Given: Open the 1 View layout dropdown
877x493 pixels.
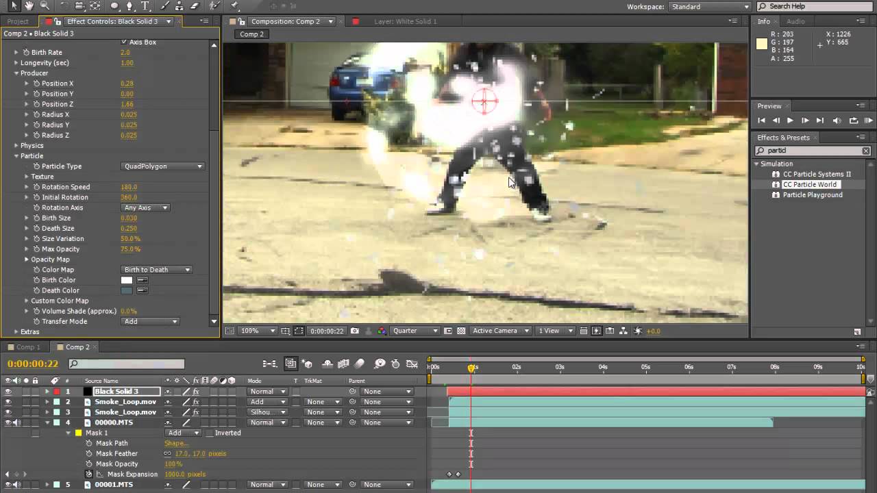Looking at the screenshot, I should tap(555, 331).
